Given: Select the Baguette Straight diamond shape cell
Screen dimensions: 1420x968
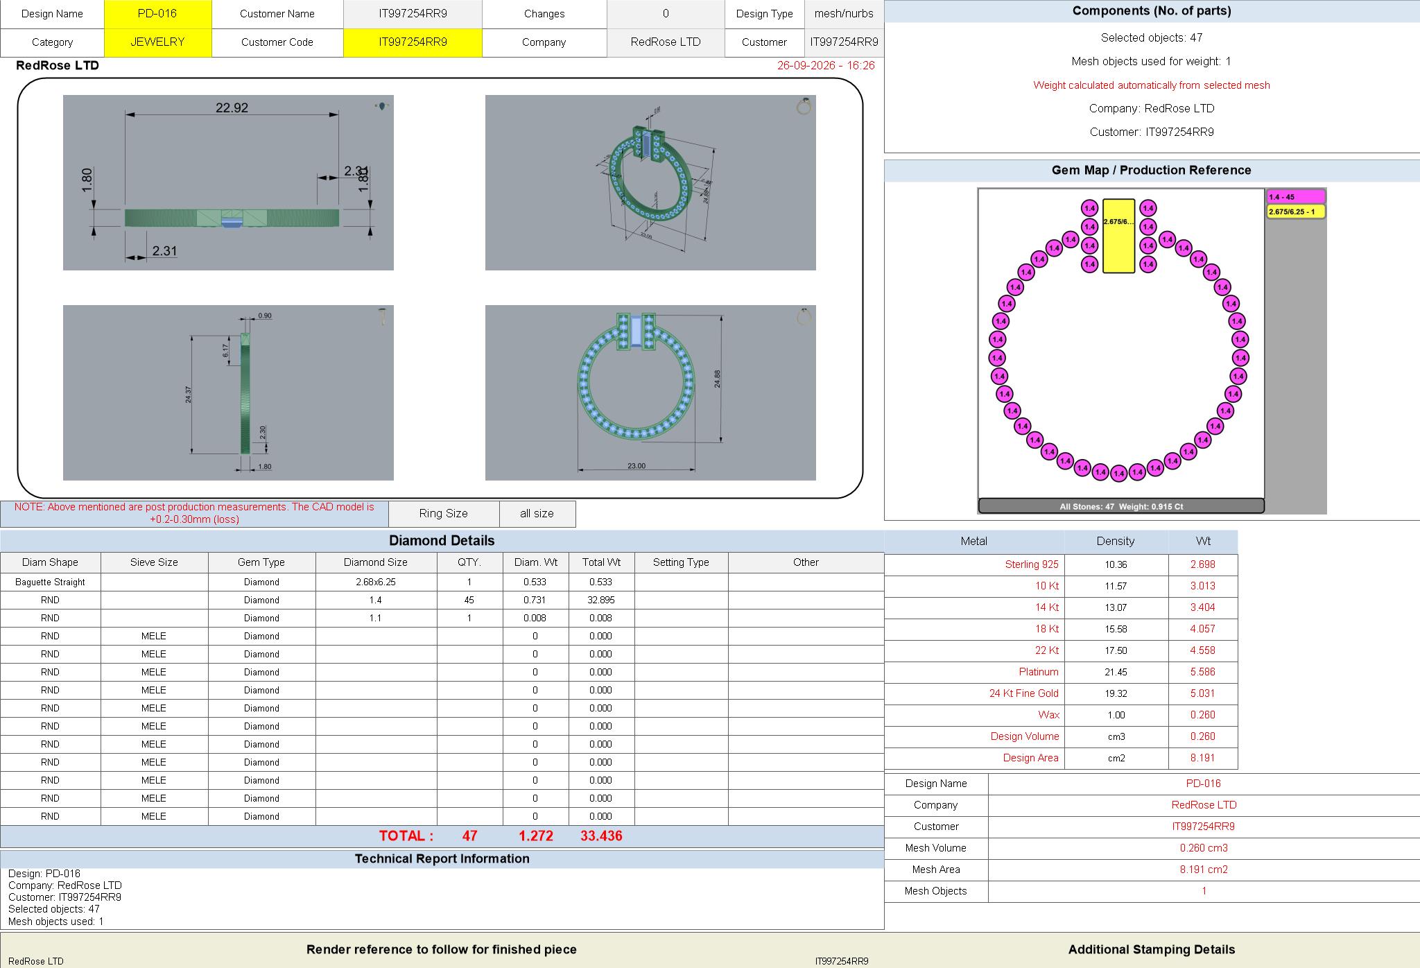Looking at the screenshot, I should coord(50,582).
